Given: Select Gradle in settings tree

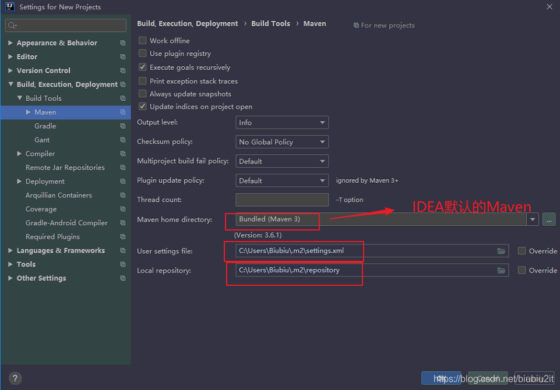Looking at the screenshot, I should point(45,126).
